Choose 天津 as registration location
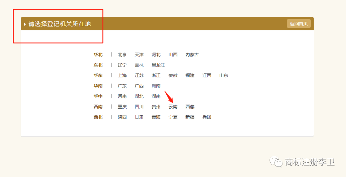 (139, 55)
